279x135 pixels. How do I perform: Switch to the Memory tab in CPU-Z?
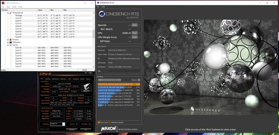63,79
